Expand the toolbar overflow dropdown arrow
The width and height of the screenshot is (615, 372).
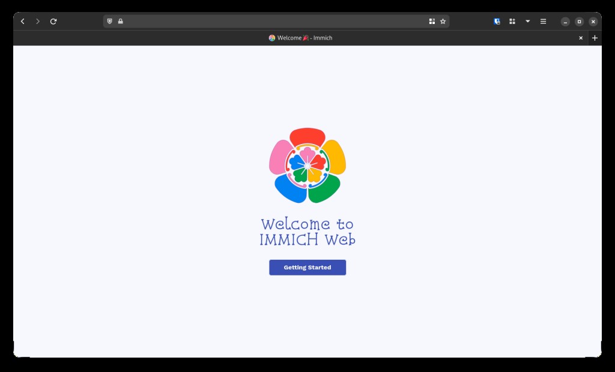point(527,21)
